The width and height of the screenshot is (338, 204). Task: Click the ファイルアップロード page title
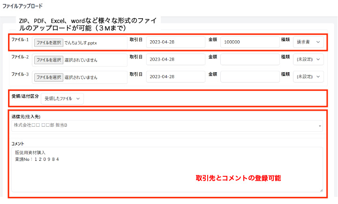coord(23,7)
